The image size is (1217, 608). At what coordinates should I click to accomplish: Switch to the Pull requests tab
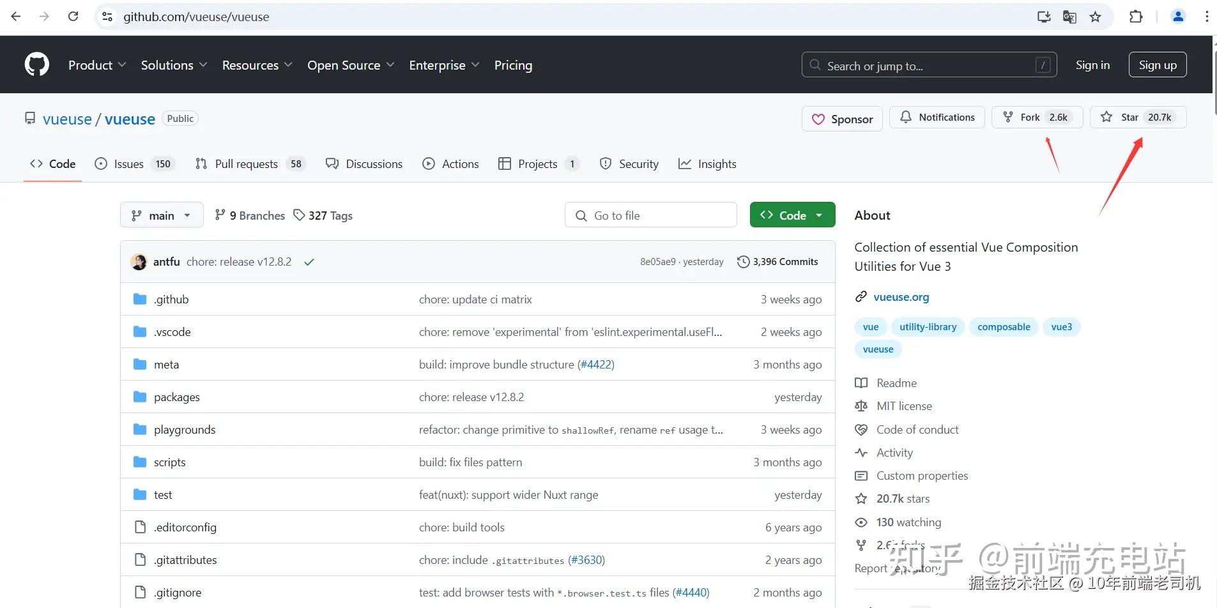click(250, 164)
